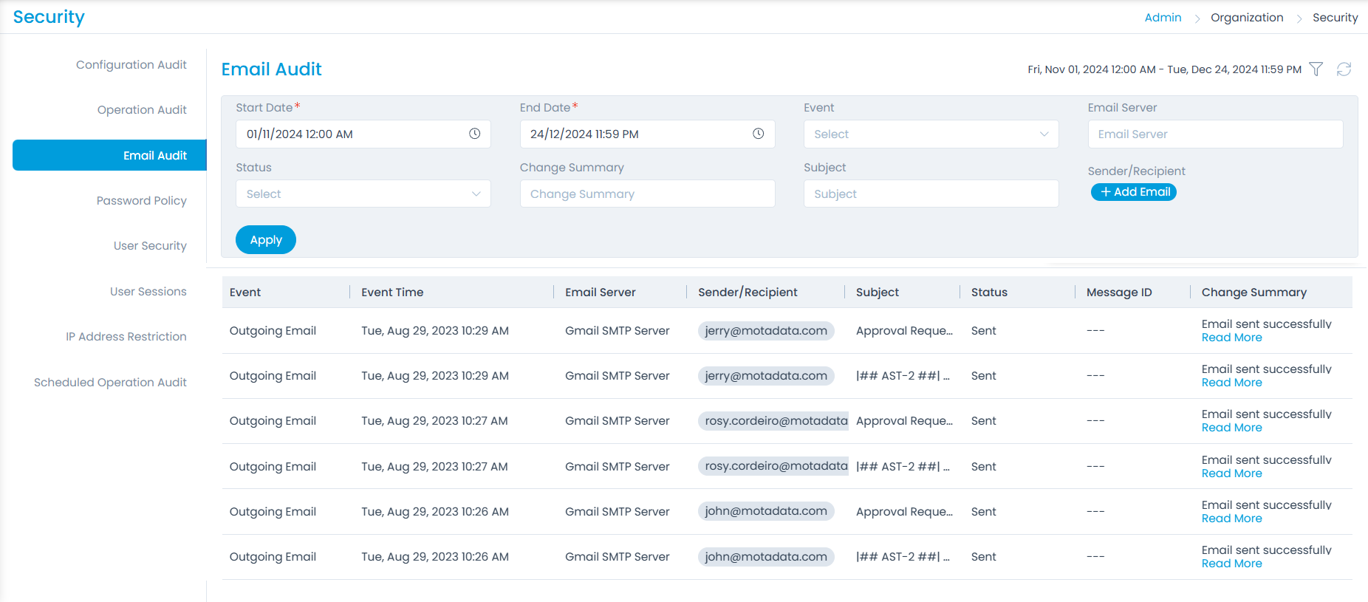Click the Start Date input field
The image size is (1368, 602).
click(x=363, y=134)
